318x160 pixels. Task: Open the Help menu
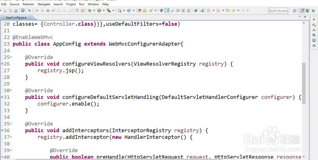coord(105,4)
